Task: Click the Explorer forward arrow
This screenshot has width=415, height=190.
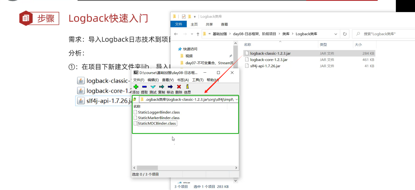Action: click(185, 34)
